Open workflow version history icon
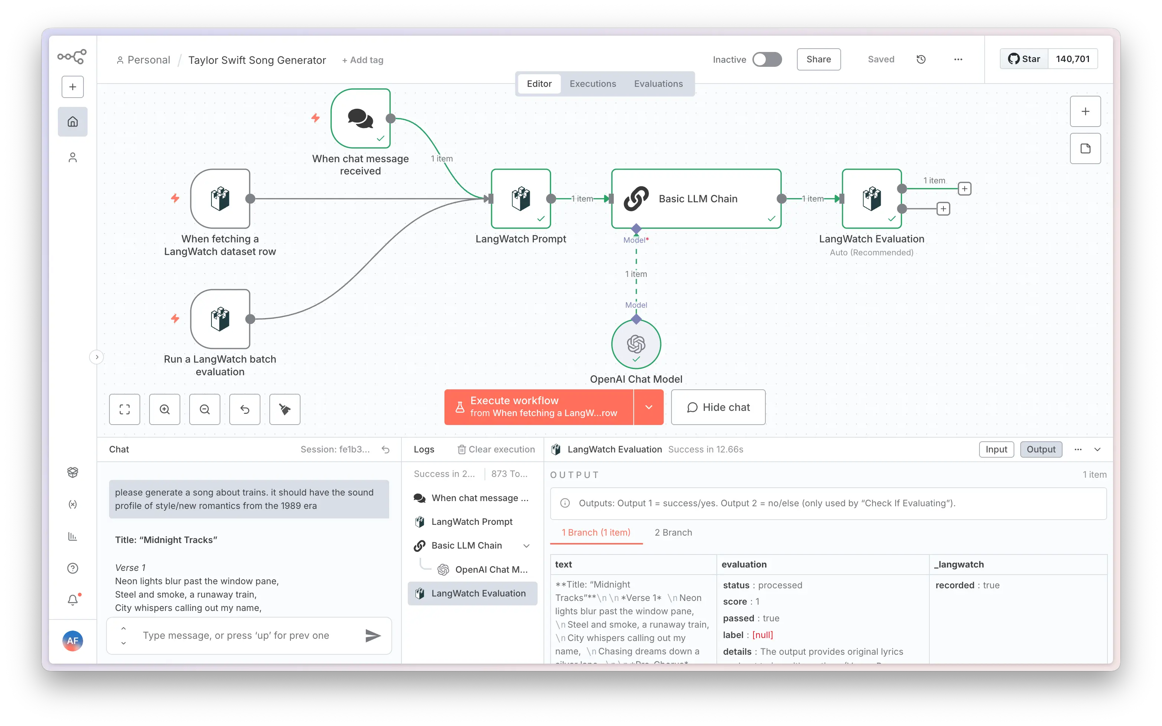The height and width of the screenshot is (726, 1162). 920,59
